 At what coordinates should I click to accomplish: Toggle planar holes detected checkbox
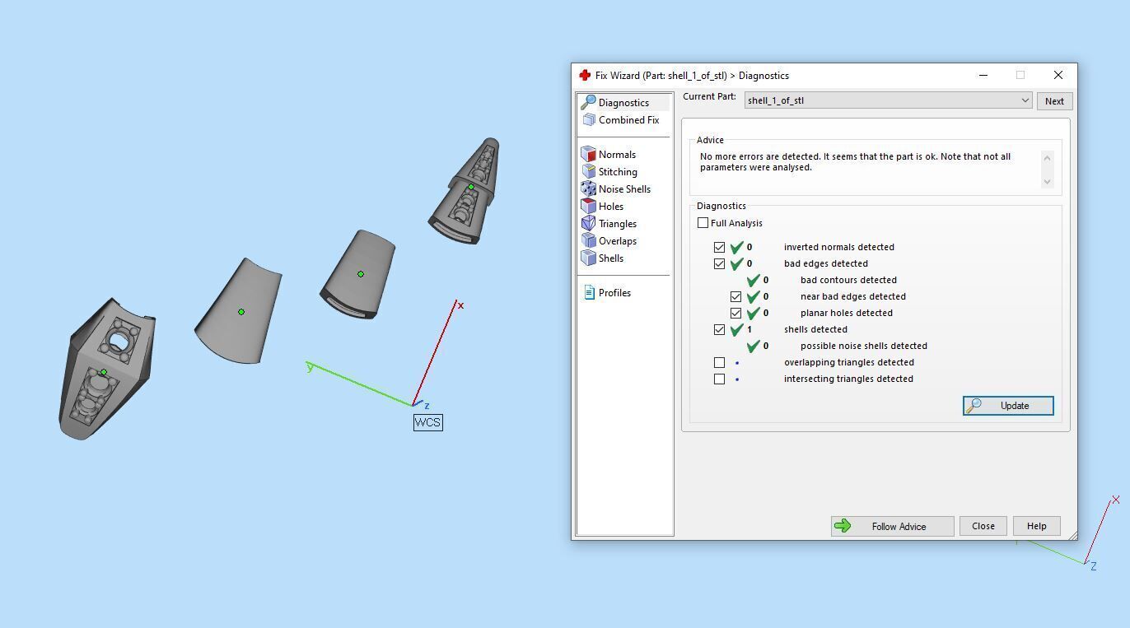[735, 313]
